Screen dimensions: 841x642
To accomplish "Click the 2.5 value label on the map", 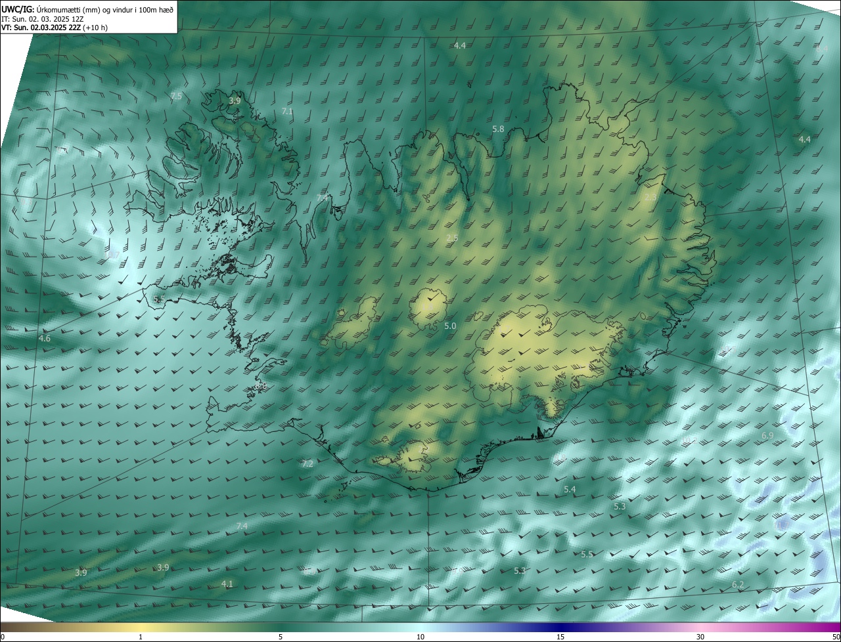I will pos(452,238).
